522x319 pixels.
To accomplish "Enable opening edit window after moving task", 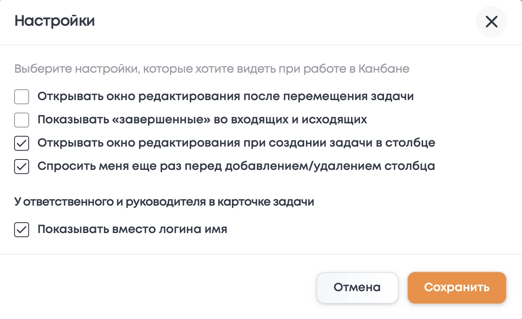I will pyautogui.click(x=22, y=97).
